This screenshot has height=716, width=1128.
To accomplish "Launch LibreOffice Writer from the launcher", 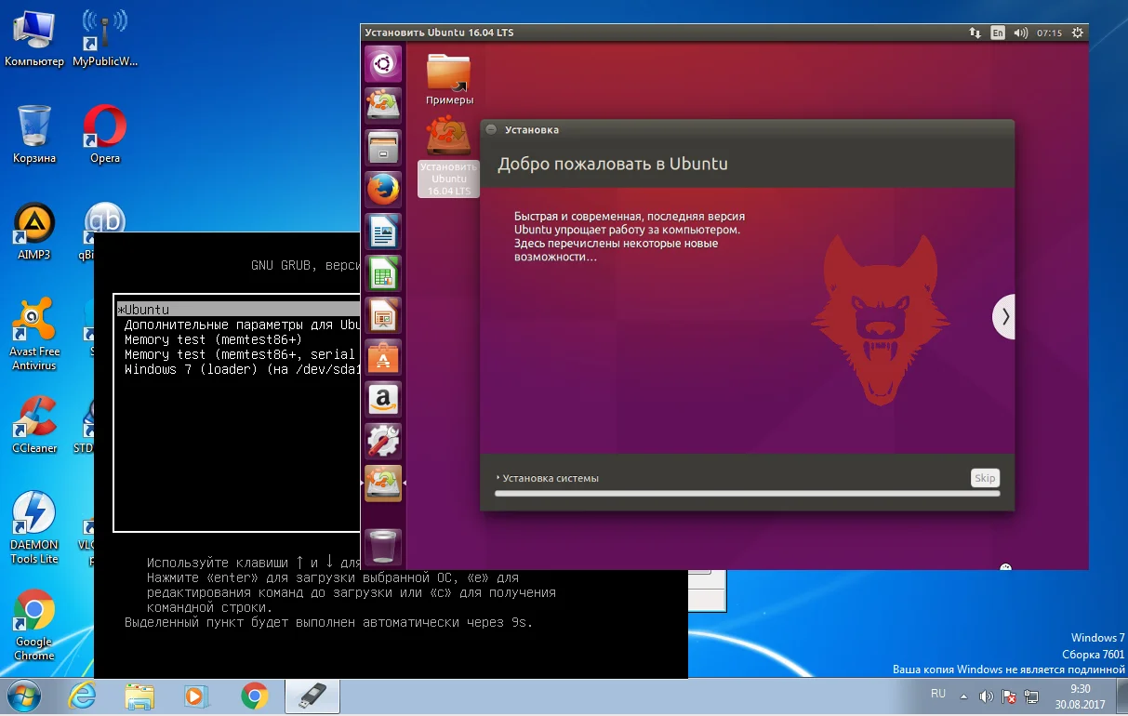I will point(383,232).
